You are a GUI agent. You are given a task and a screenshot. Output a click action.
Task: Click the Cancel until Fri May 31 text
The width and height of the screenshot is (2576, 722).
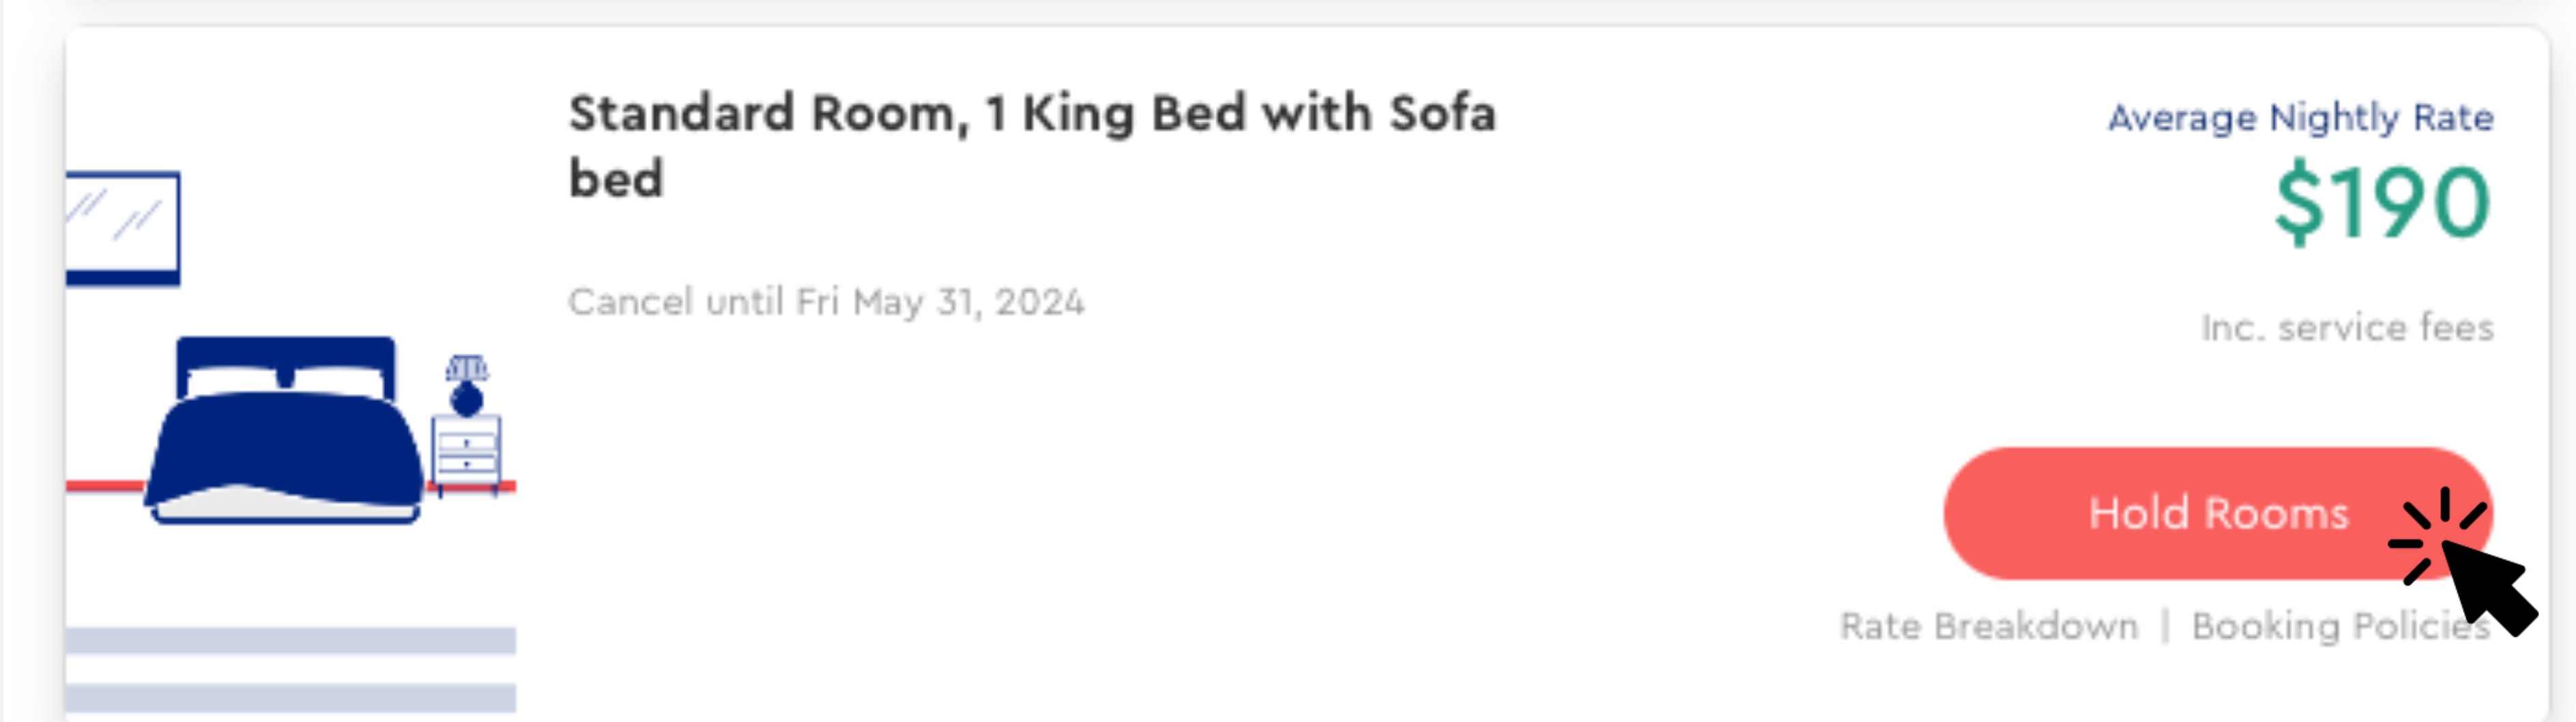tap(825, 301)
